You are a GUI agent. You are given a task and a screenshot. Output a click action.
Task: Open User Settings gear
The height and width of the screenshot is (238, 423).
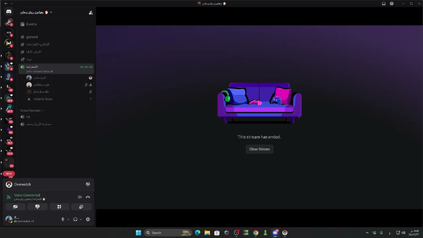pyautogui.click(x=88, y=219)
